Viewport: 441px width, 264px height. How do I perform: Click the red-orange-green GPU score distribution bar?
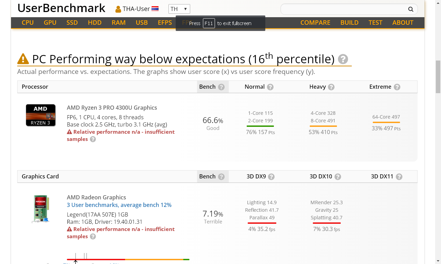[128, 259]
